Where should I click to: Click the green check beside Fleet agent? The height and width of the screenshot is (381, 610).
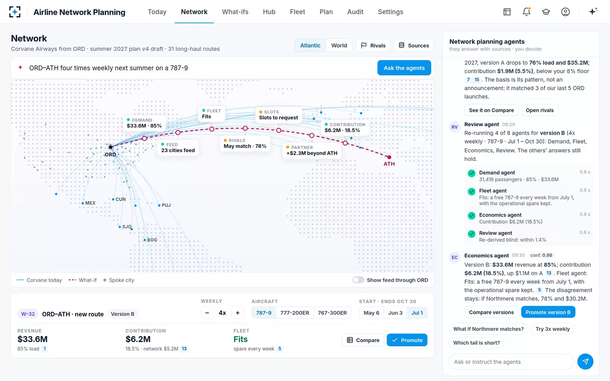[x=471, y=191]
